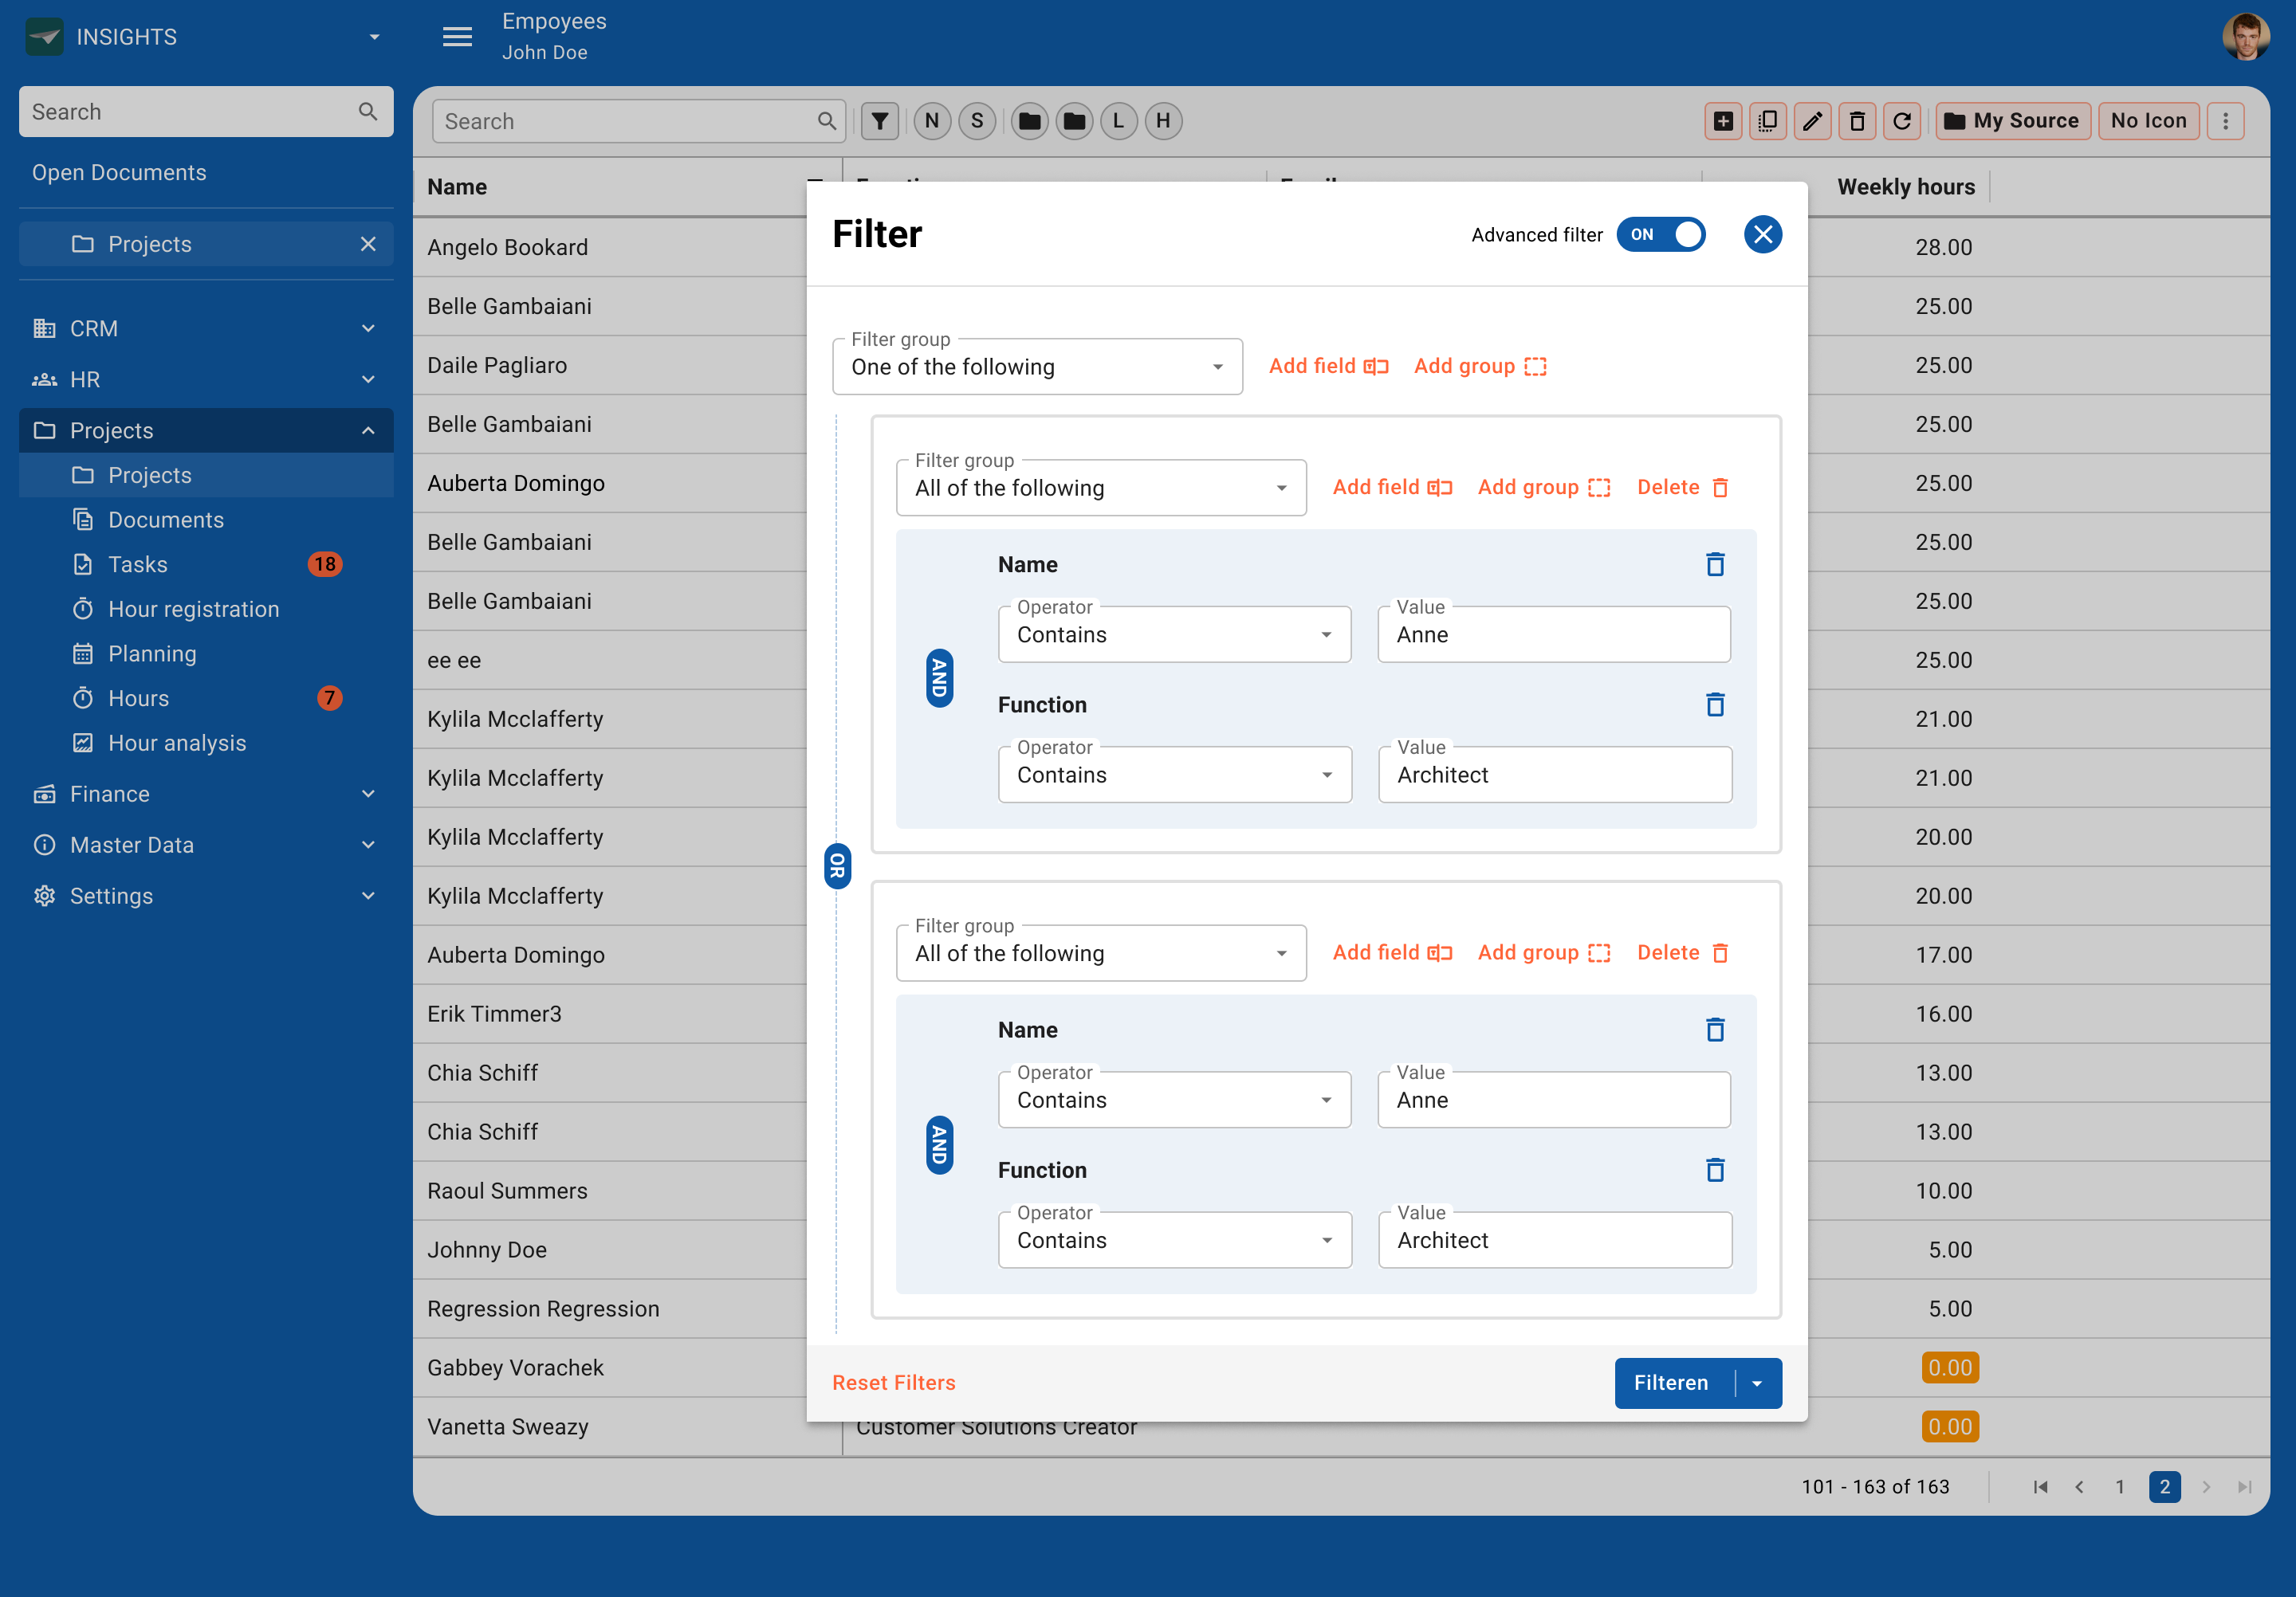This screenshot has width=2296, height=1597.
Task: Open the Hour registration menu item
Action: tap(206, 609)
